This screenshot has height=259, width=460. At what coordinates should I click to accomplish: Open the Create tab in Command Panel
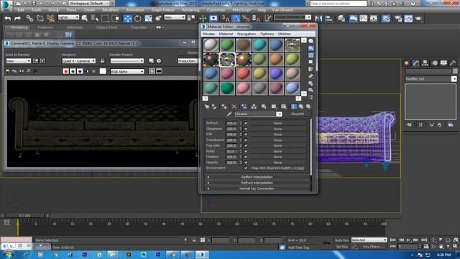pyautogui.click(x=406, y=63)
